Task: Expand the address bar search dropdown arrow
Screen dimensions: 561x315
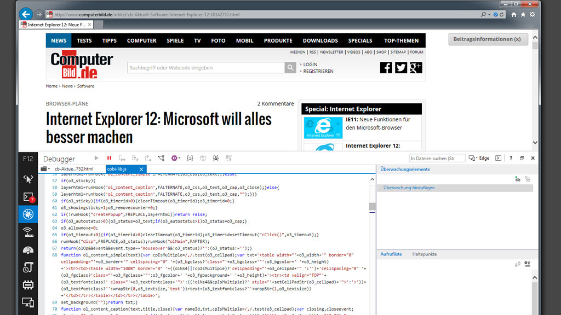Action: 489,15
